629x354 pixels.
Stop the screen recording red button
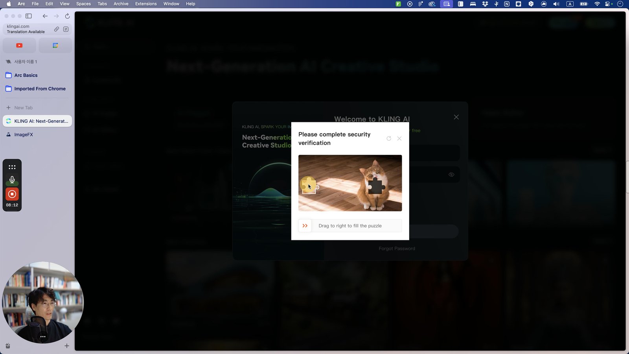[x=12, y=194]
